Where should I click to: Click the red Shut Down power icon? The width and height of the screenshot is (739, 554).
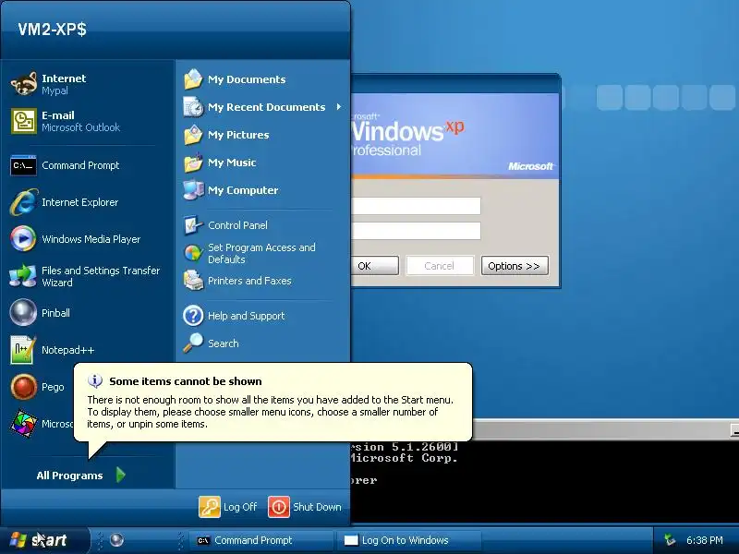coord(279,507)
